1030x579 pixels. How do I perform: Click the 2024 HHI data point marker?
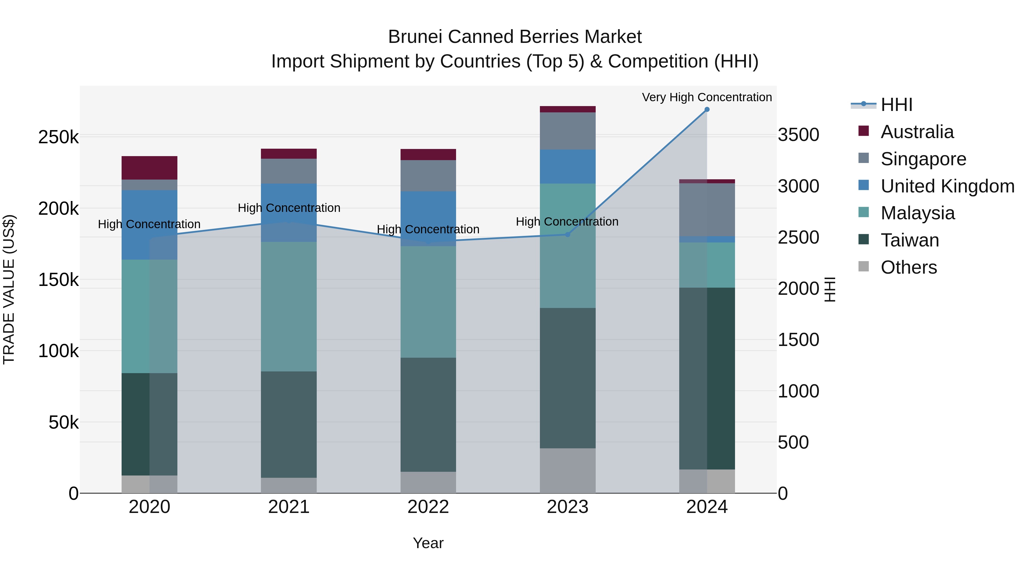tap(707, 110)
